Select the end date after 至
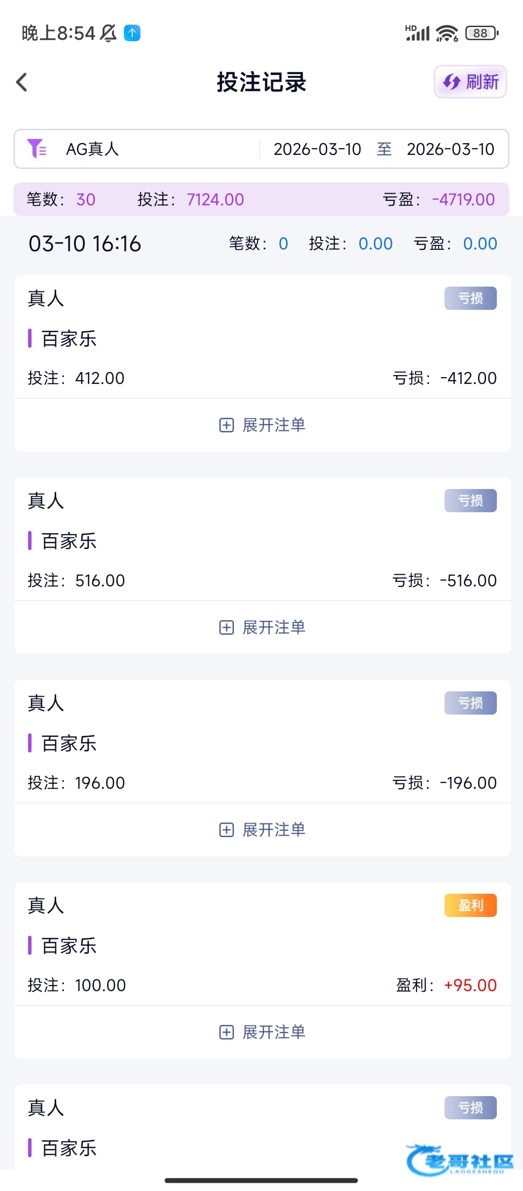 point(450,149)
